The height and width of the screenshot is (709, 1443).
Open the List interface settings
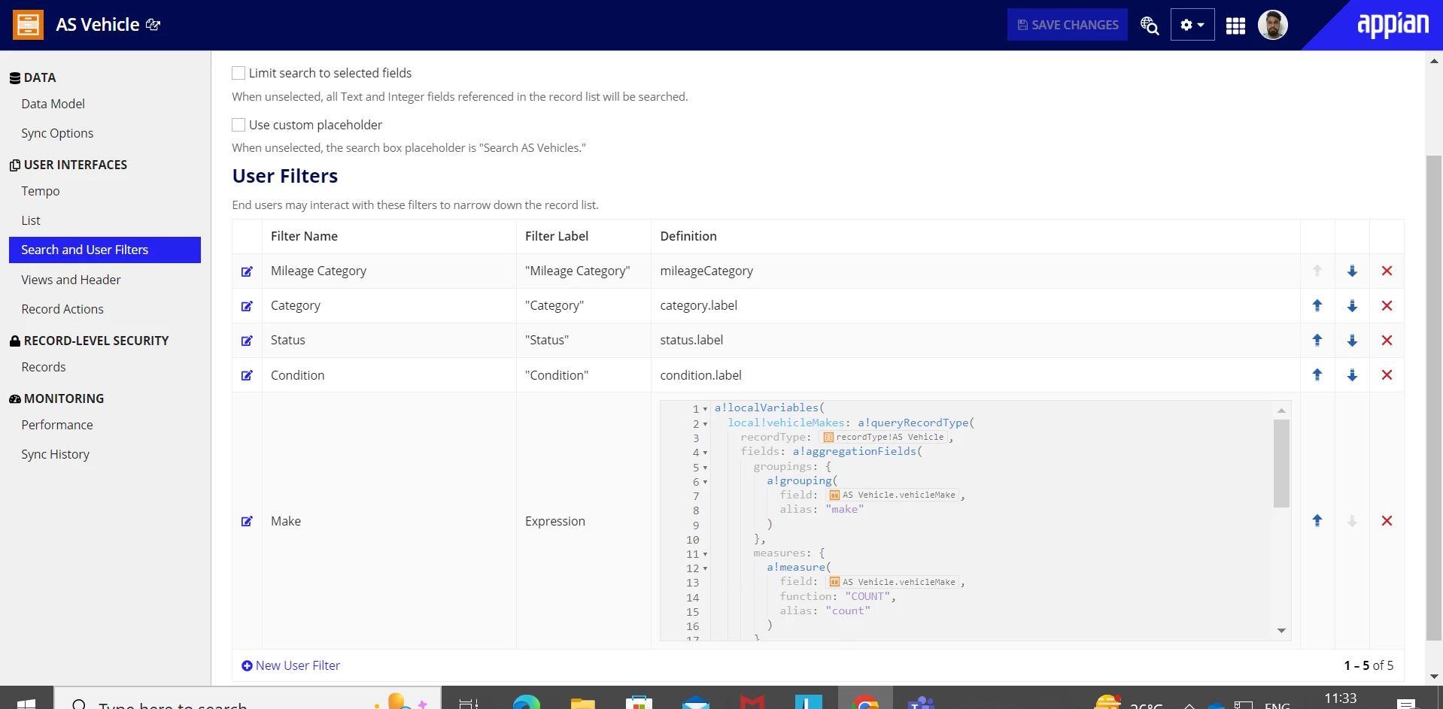pyautogui.click(x=31, y=220)
